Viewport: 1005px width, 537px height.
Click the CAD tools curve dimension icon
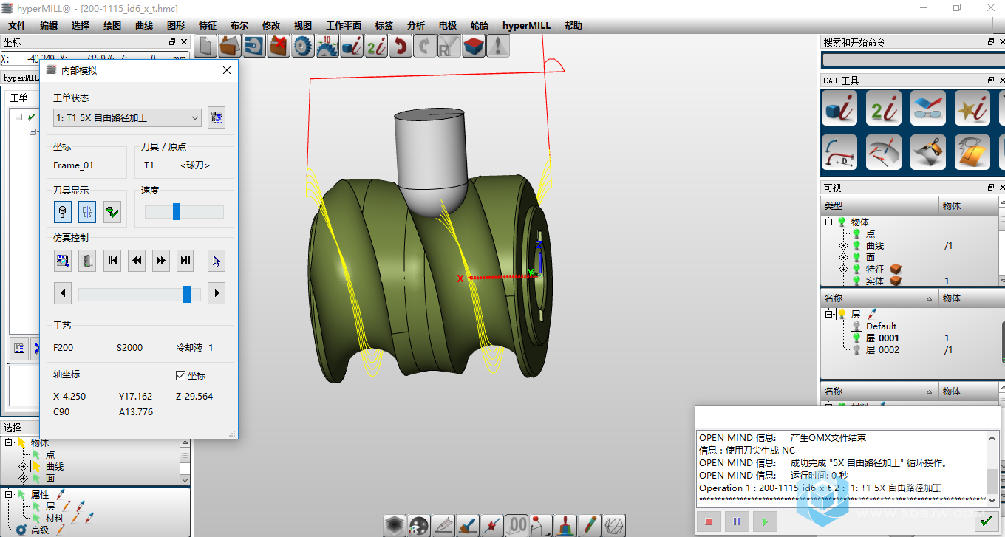tap(839, 152)
